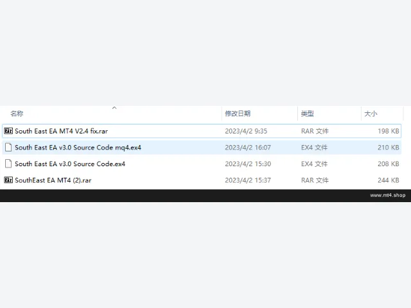Click the date 2023/4/2 15:30
Image resolution: width=411 pixels, height=308 pixels.
click(x=248, y=164)
